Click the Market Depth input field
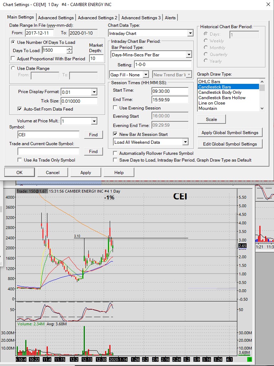This screenshot has width=274, height=366. click(x=96, y=59)
